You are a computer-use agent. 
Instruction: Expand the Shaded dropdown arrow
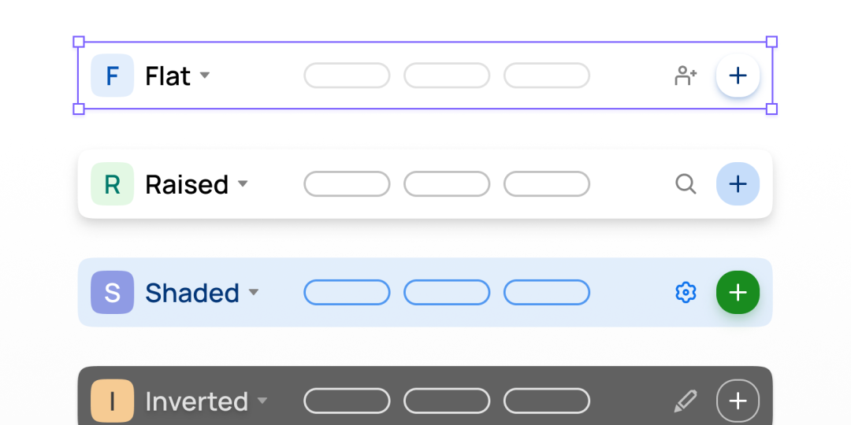pos(254,292)
